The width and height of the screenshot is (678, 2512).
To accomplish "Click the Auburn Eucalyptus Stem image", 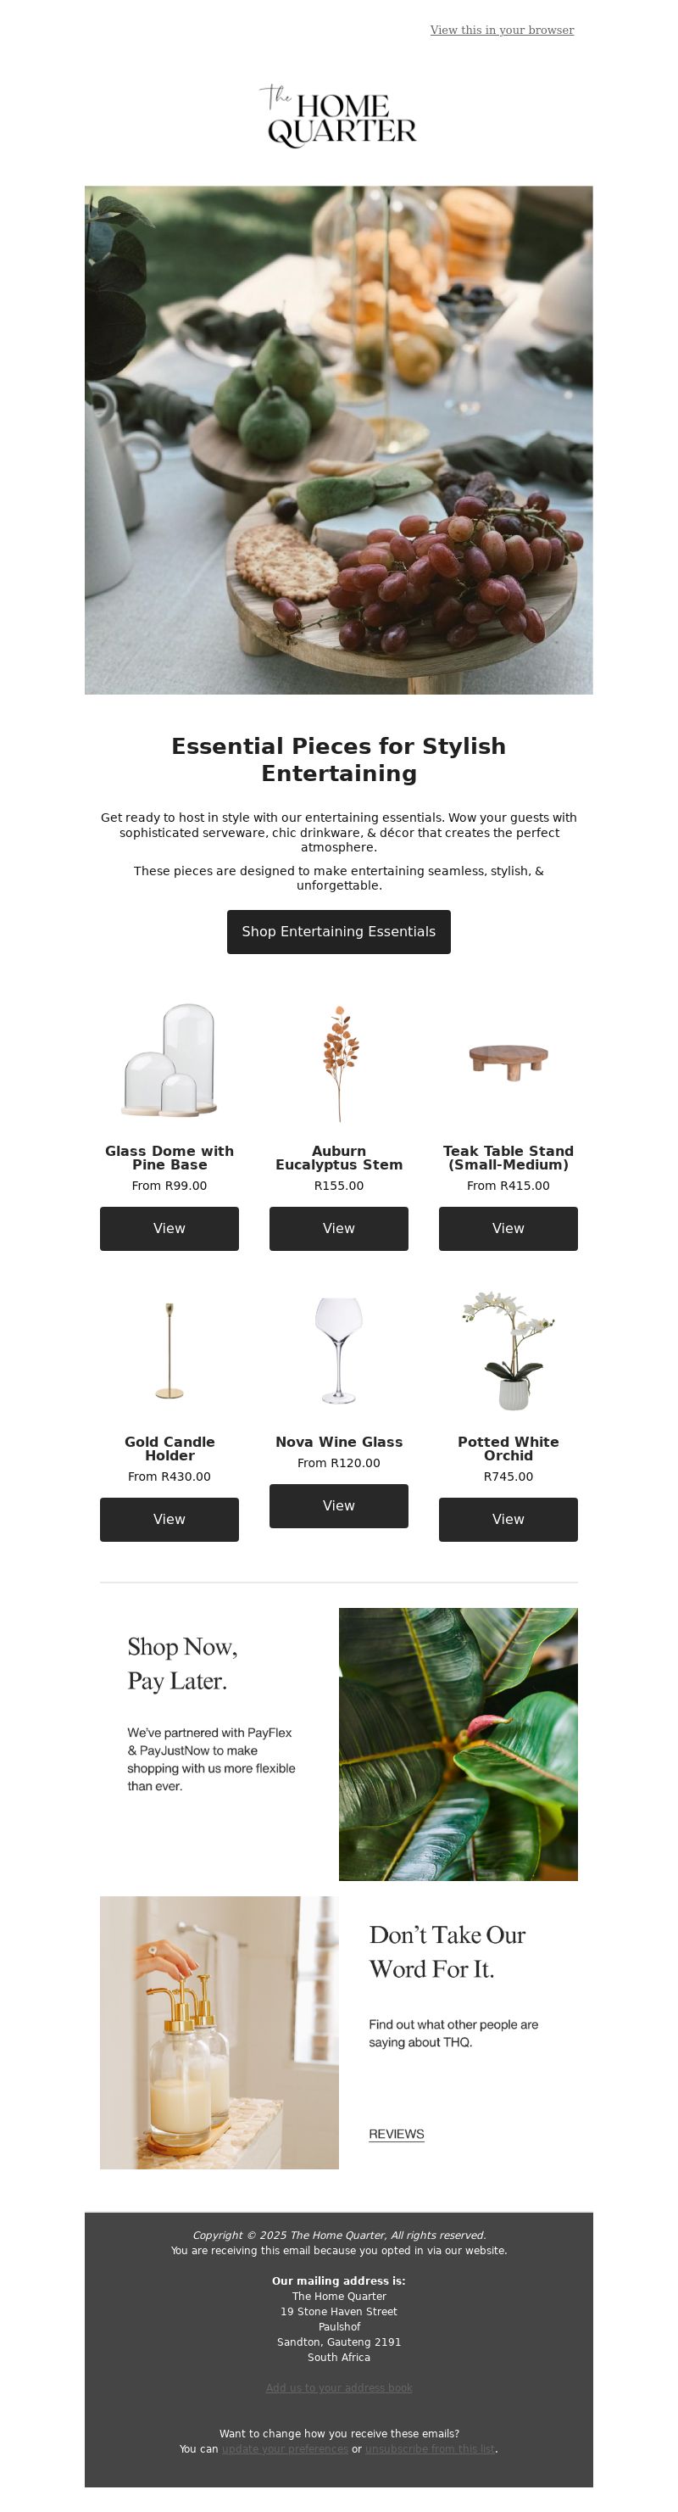I will (339, 1063).
